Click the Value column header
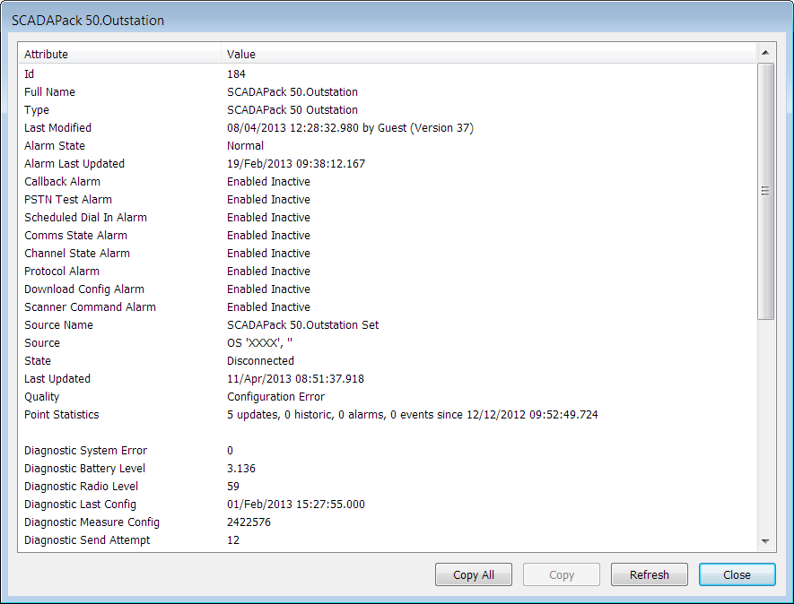This screenshot has height=604, width=794. tap(241, 55)
